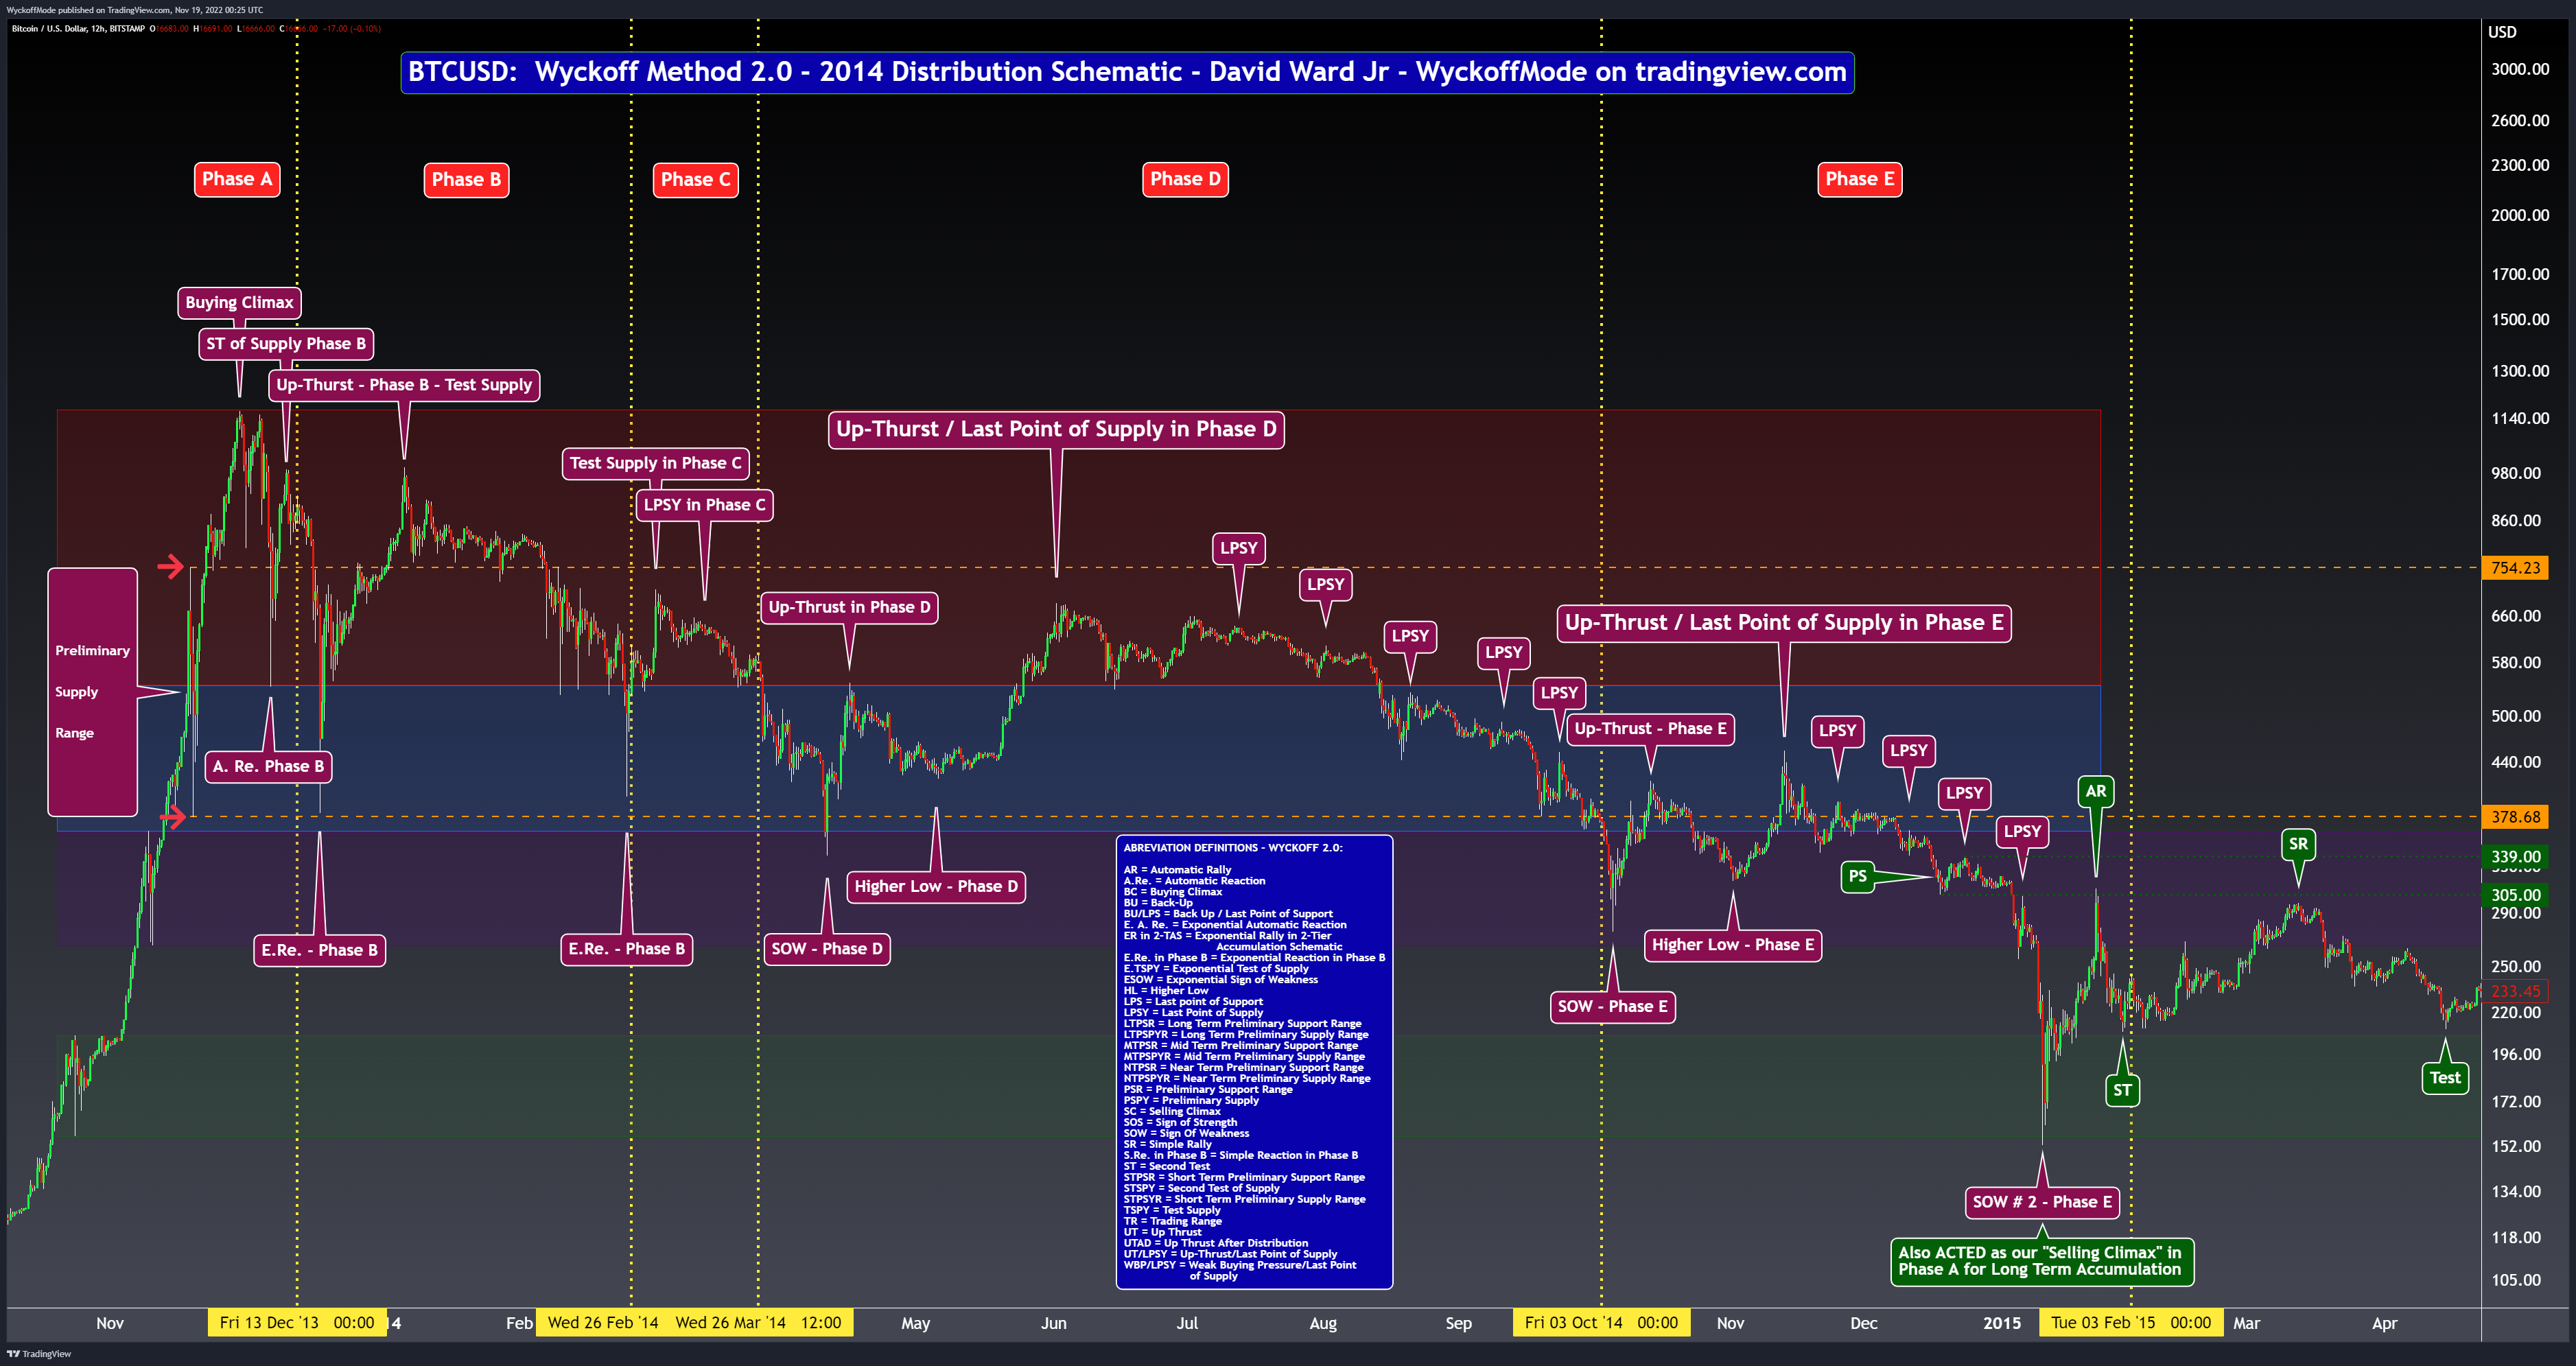Click the 233.45 current price tag
Screen dimensions: 2576x1366
pos(2515,992)
